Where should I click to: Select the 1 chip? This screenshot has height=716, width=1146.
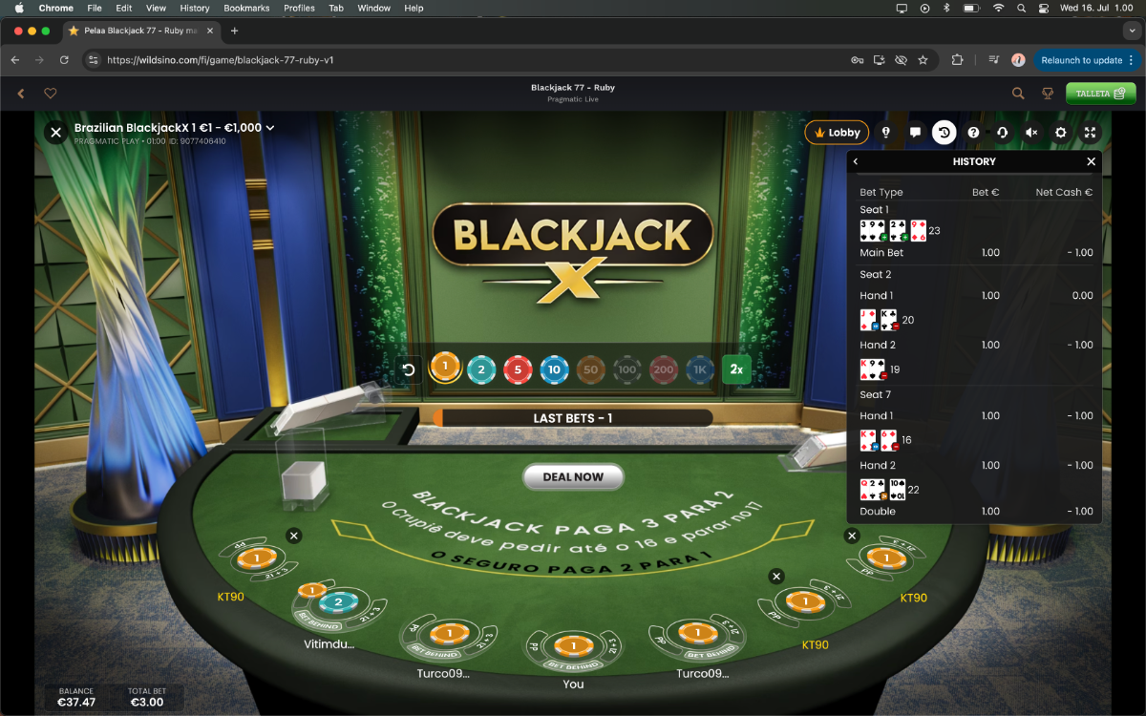(445, 368)
